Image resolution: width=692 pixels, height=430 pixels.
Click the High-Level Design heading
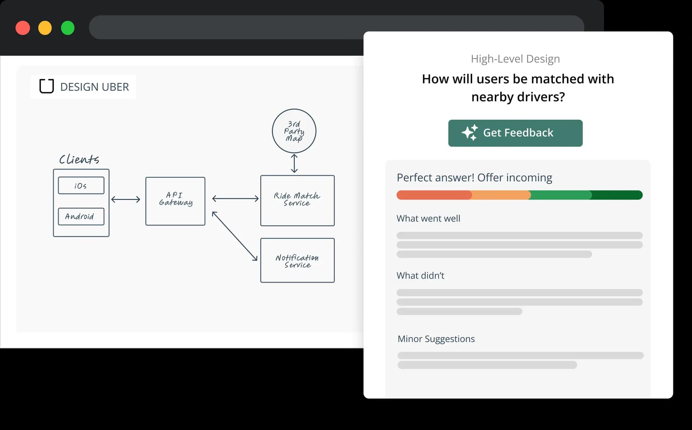[515, 59]
